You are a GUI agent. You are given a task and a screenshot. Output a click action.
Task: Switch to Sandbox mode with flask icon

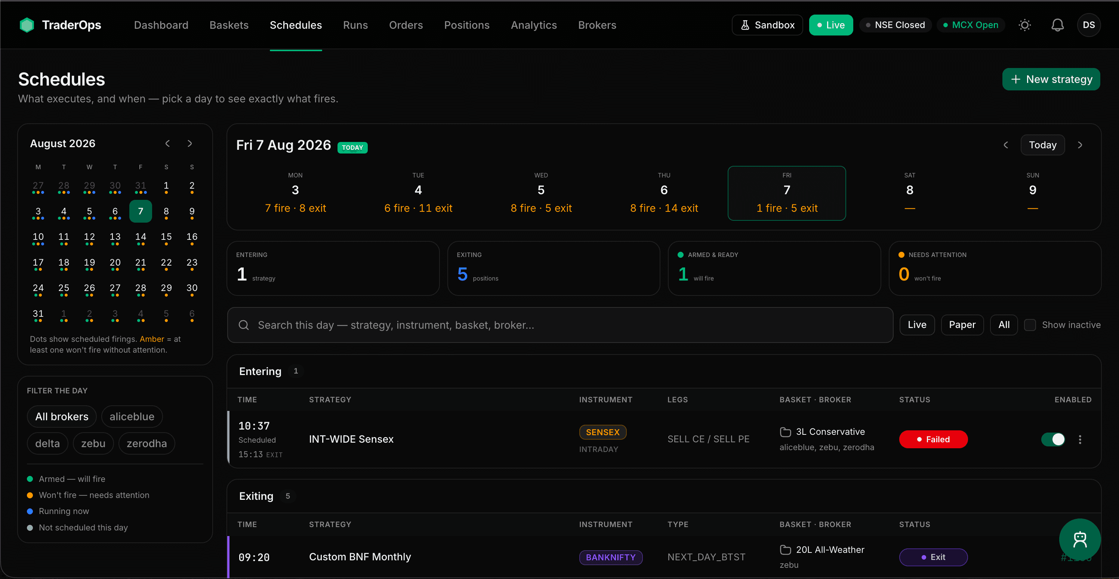tap(767, 25)
